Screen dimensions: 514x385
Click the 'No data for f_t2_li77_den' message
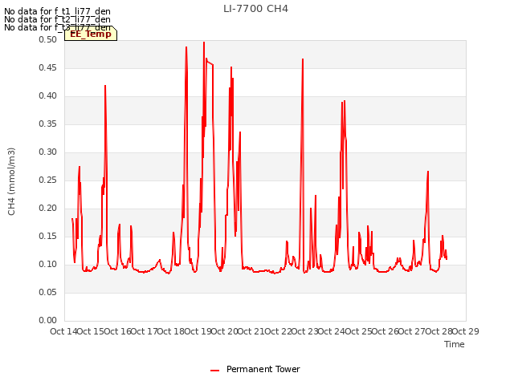point(57,19)
